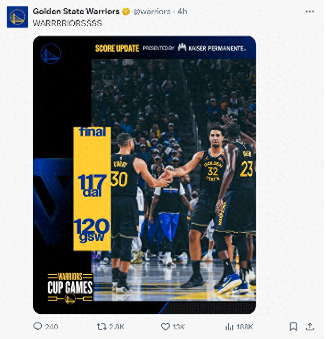Retweet using the repost arrows icon
Image resolution: width=326 pixels, height=339 pixels.
click(x=101, y=327)
